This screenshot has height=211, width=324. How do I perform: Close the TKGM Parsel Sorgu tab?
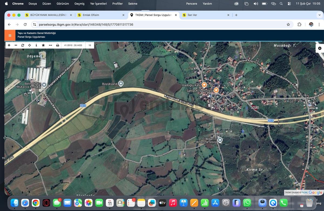click(x=176, y=15)
